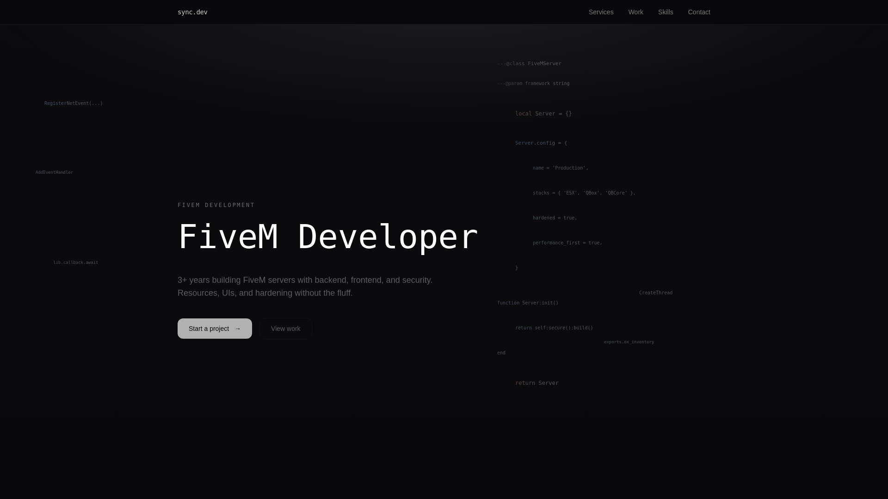The image size is (888, 499).
Task: Click the name = 'Production' code line
Action: click(561, 168)
